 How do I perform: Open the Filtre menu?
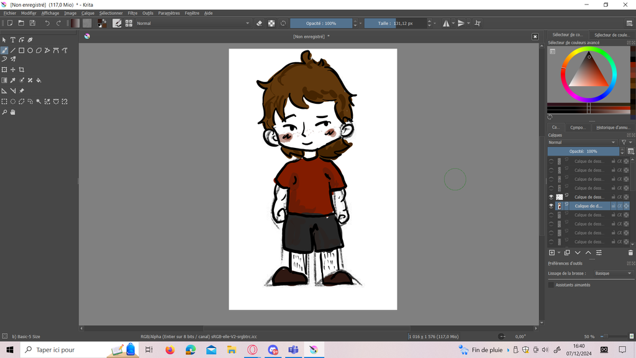tap(132, 13)
